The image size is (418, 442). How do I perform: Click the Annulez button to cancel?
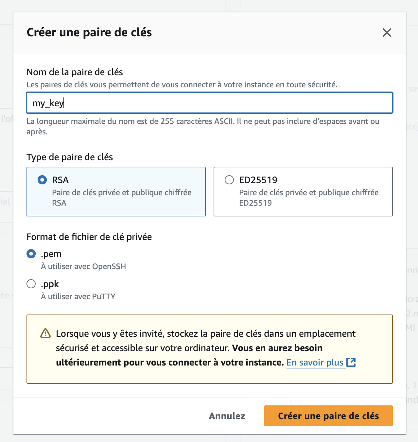[x=227, y=416]
